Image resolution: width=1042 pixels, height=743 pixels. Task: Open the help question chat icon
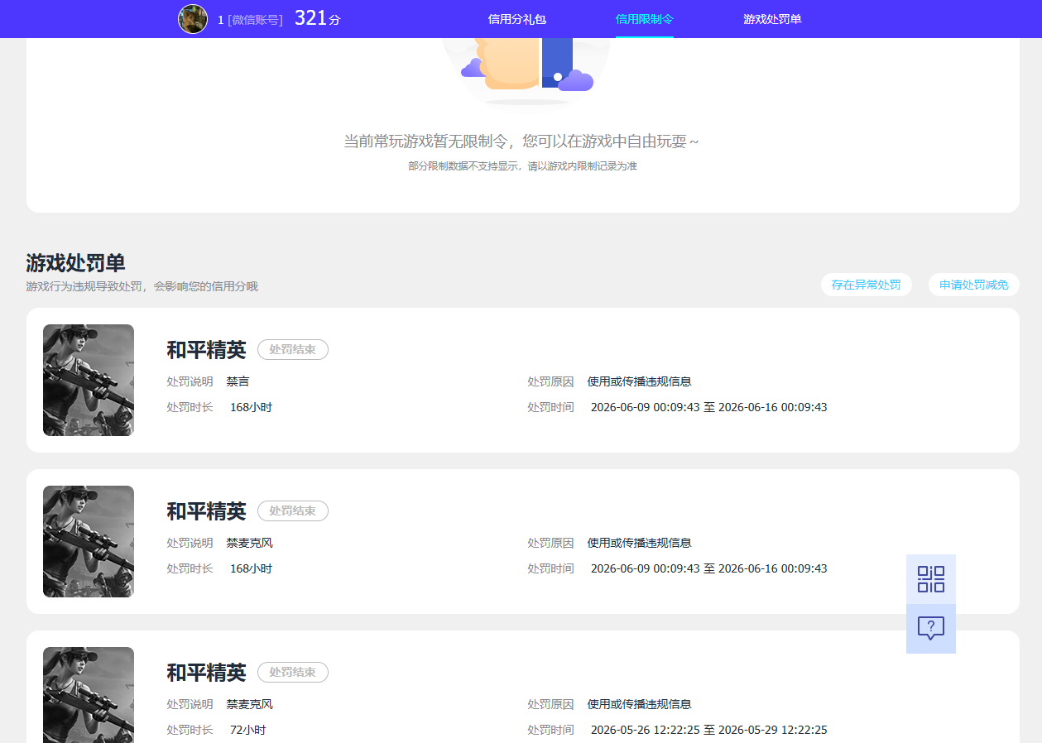coord(931,629)
